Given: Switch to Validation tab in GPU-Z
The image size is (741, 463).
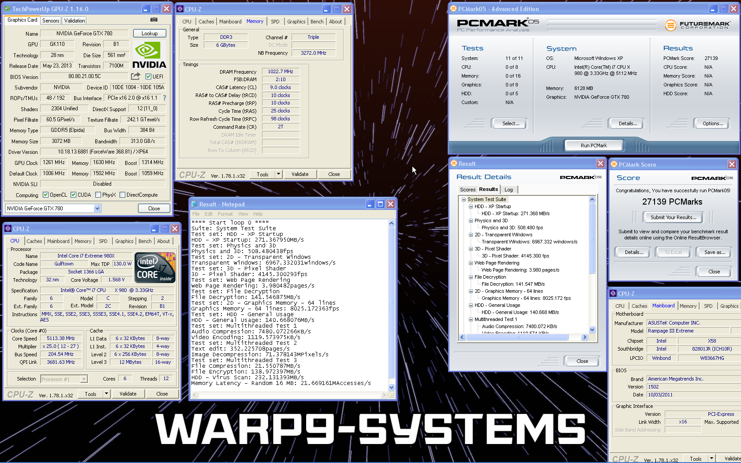Looking at the screenshot, I should [x=75, y=21].
